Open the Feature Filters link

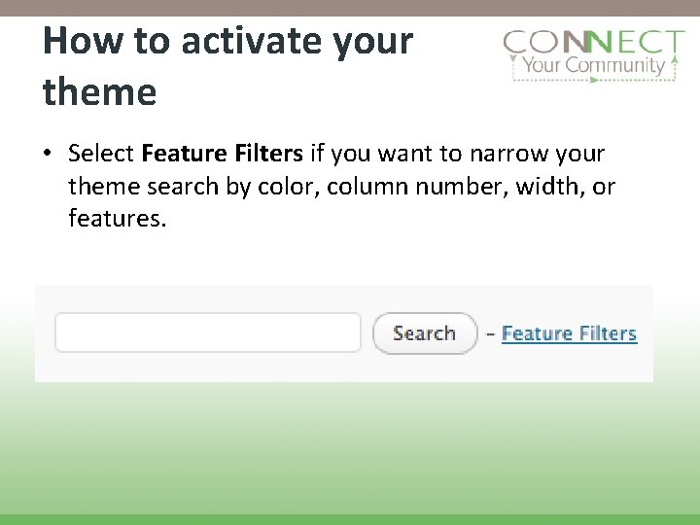pos(569,333)
